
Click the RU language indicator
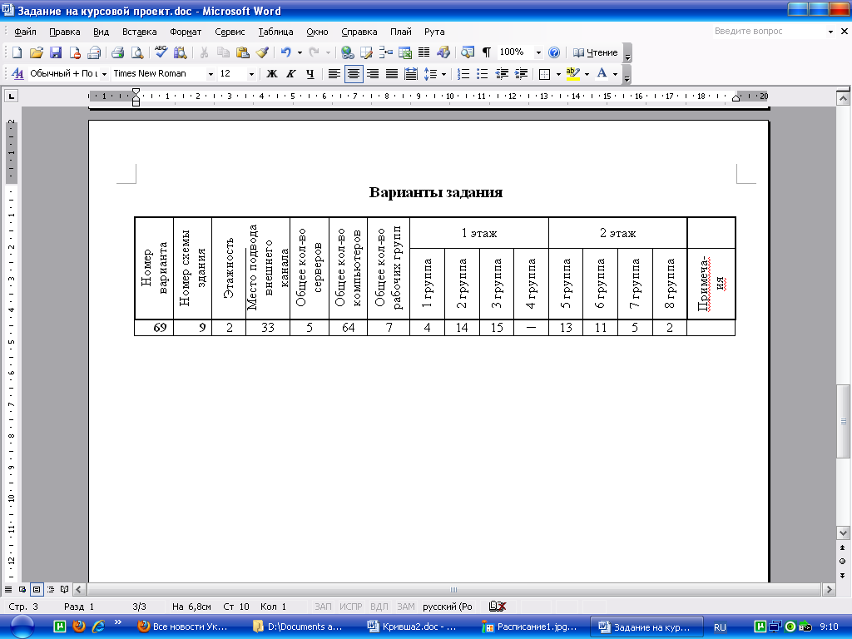720,627
